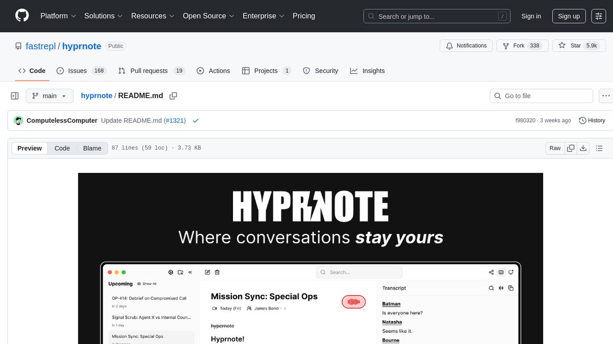The image size is (613, 344).
Task: Open the hyprnote repository link in header
Action: click(x=82, y=46)
